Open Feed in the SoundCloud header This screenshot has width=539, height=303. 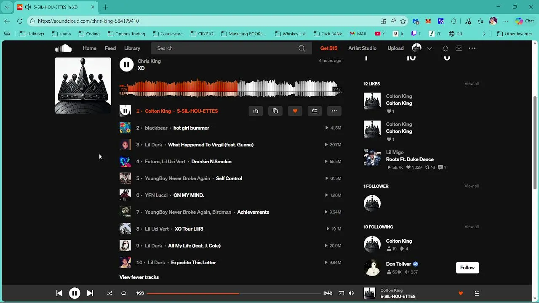[110, 48]
